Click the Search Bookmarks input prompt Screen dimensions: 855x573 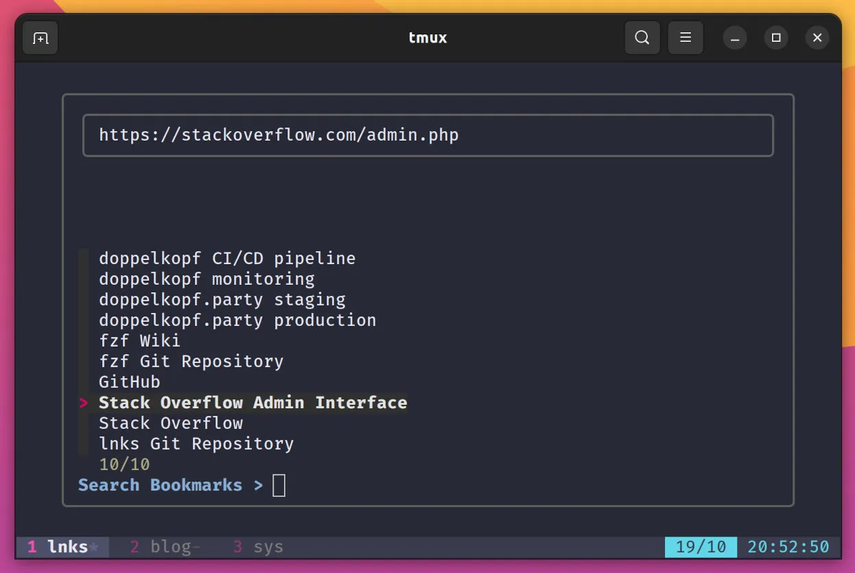[x=279, y=485]
